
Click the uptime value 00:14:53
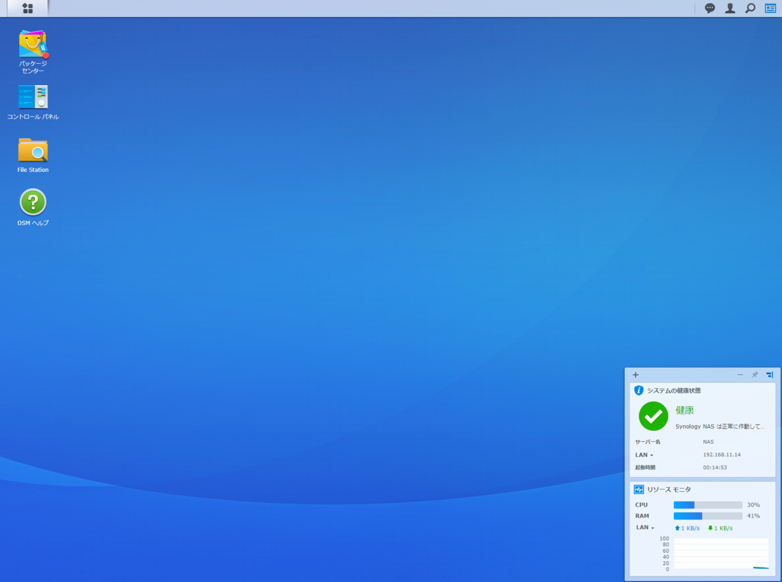tap(715, 467)
